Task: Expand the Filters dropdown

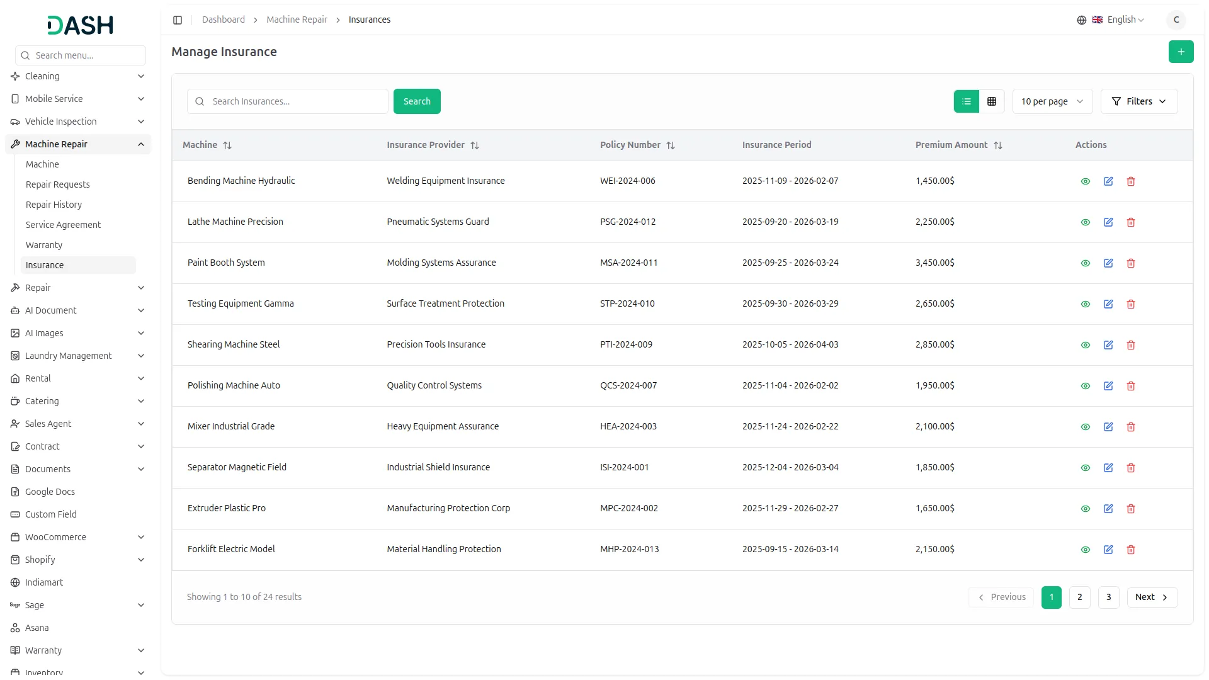Action: click(x=1139, y=101)
